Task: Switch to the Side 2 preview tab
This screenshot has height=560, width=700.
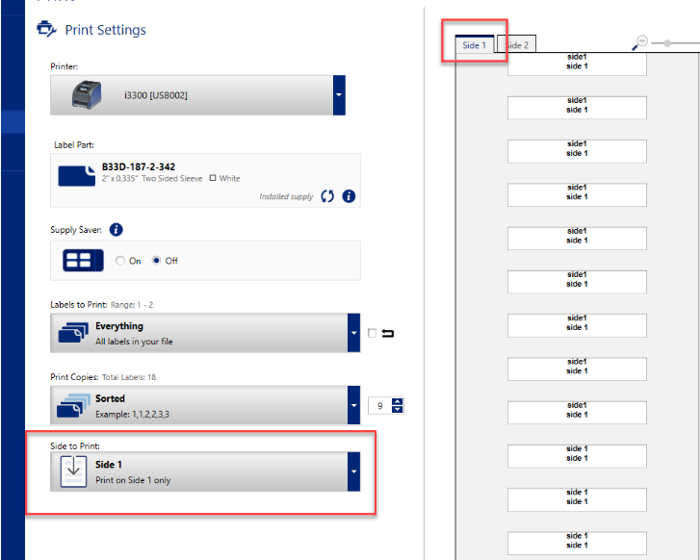Action: point(517,45)
